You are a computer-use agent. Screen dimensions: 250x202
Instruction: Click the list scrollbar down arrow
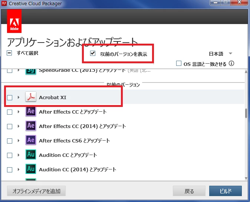246,178
